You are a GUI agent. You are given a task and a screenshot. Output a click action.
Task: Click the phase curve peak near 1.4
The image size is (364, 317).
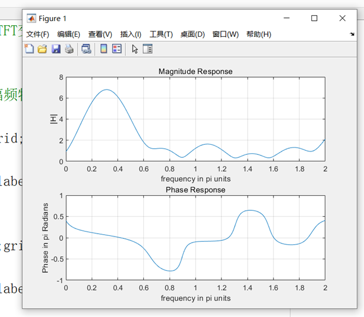[249, 210]
